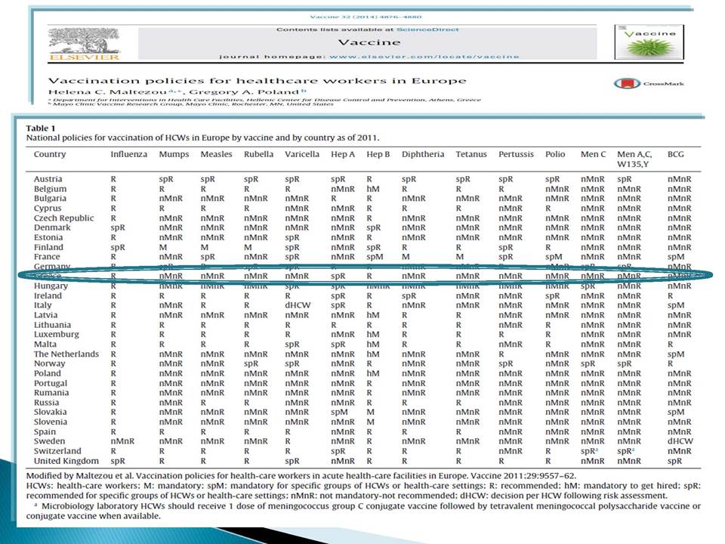Image resolution: width=725 pixels, height=544 pixels.
Task: Click the 'Mumps' column header
Action: coord(174,154)
